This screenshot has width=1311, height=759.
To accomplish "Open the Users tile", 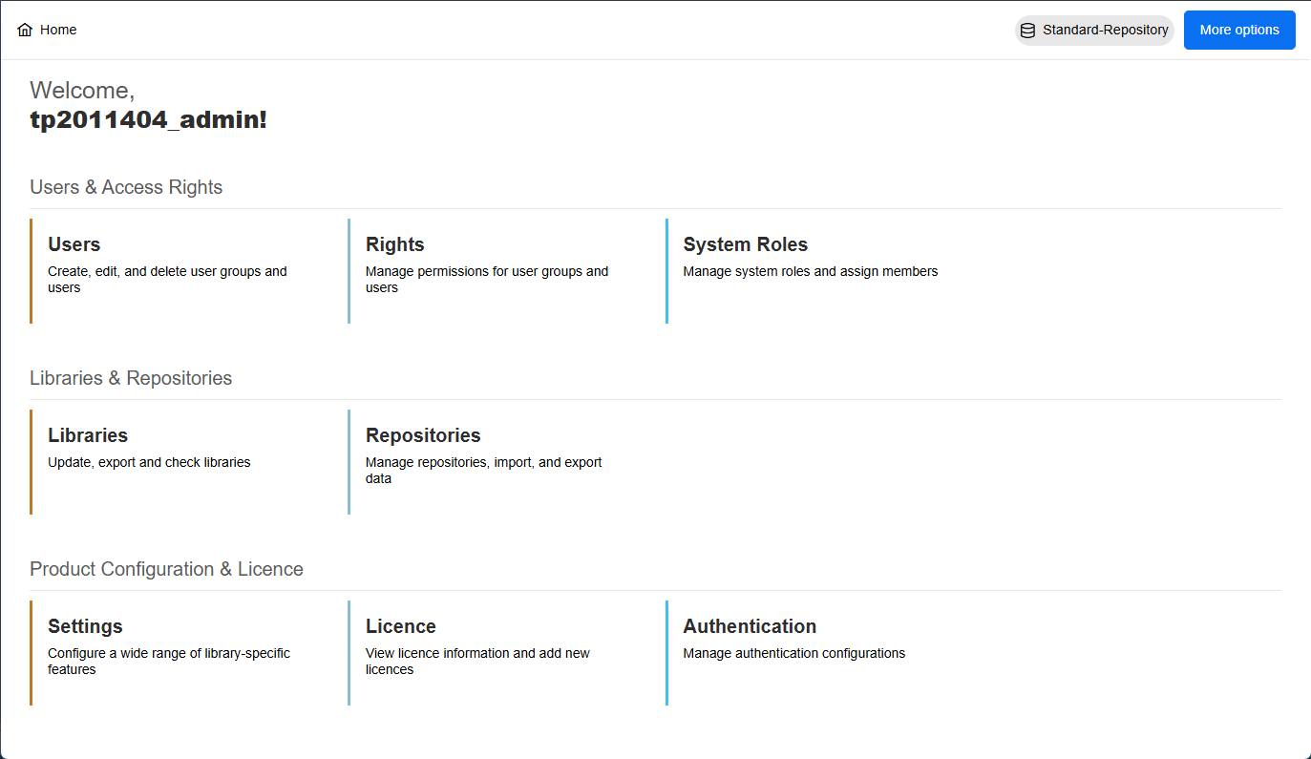I will pyautogui.click(x=74, y=244).
